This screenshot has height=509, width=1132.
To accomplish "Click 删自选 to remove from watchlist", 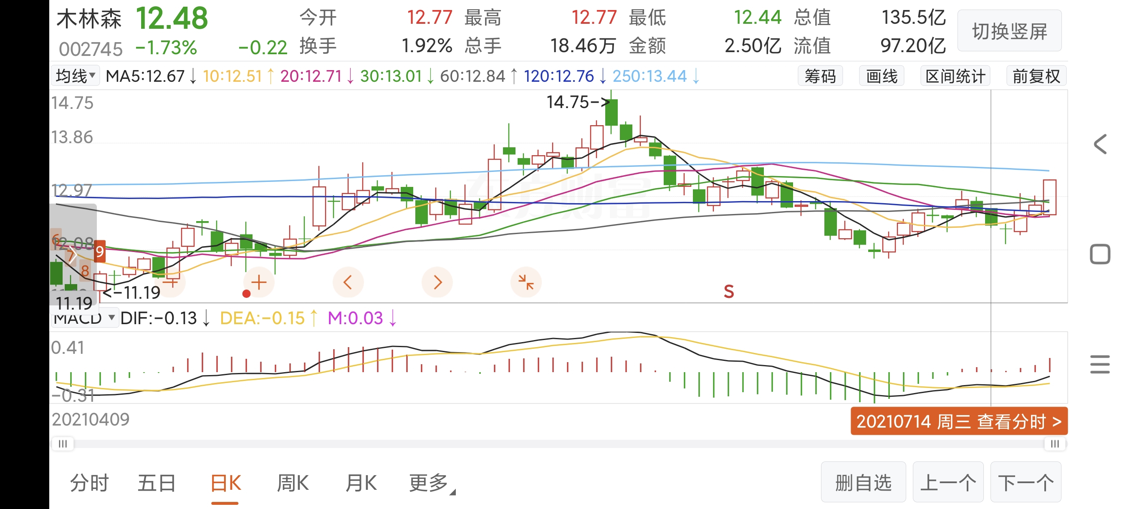I will (x=863, y=482).
